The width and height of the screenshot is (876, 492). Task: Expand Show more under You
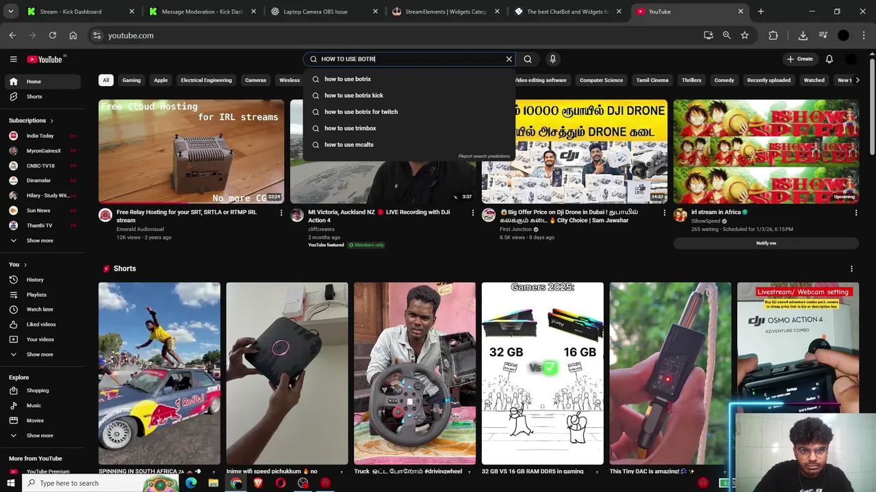pos(41,355)
